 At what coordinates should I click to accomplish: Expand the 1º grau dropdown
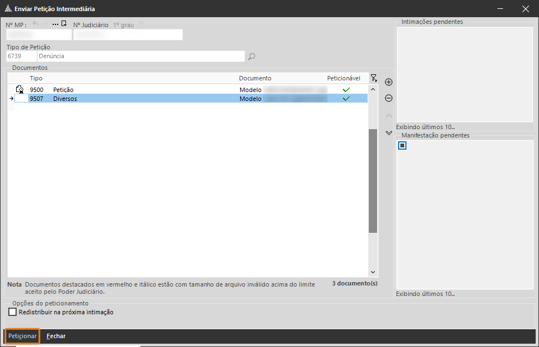(x=141, y=24)
